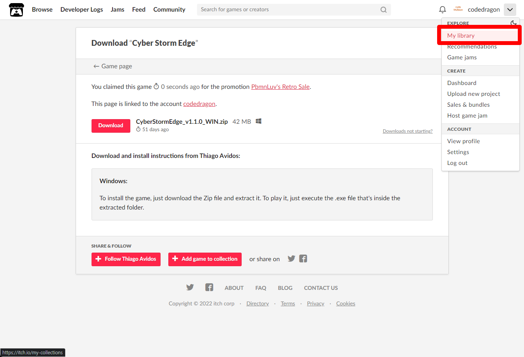The width and height of the screenshot is (524, 357).
Task: Click Downloads not starting? link
Action: [x=408, y=131]
